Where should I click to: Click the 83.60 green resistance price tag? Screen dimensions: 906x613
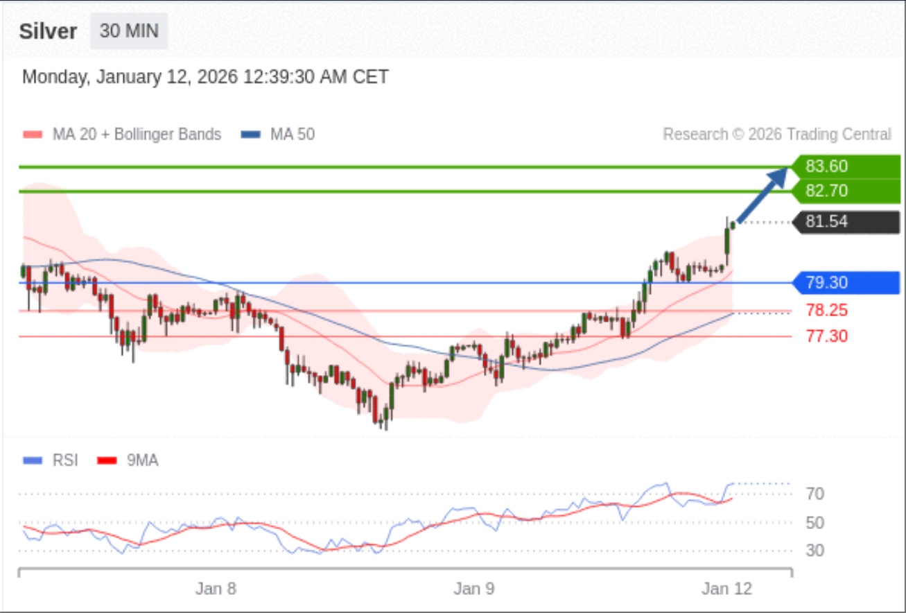pyautogui.click(x=847, y=166)
